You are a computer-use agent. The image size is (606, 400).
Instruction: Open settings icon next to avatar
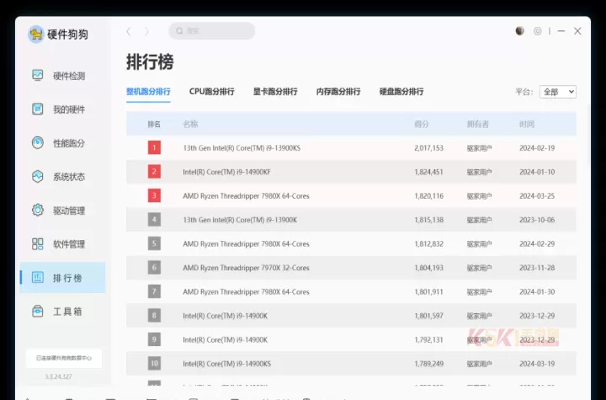[x=538, y=31]
